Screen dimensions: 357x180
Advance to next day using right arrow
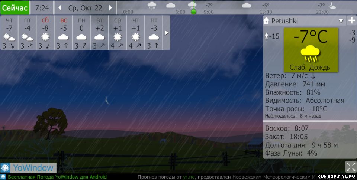point(110,8)
